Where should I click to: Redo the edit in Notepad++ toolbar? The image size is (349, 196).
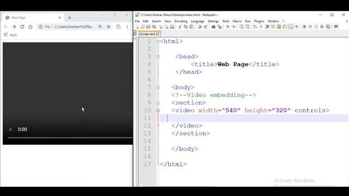[x=206, y=27]
